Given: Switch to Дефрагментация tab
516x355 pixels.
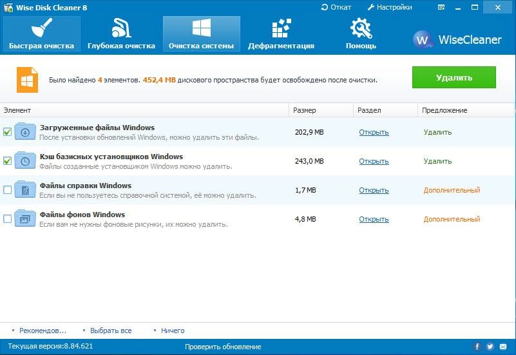Looking at the screenshot, I should click(282, 34).
